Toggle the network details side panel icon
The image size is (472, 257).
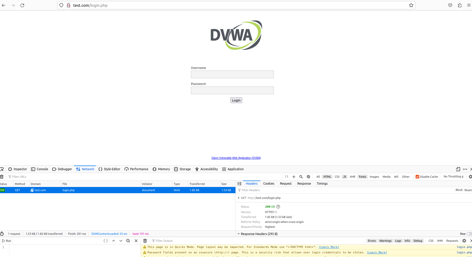point(239,184)
